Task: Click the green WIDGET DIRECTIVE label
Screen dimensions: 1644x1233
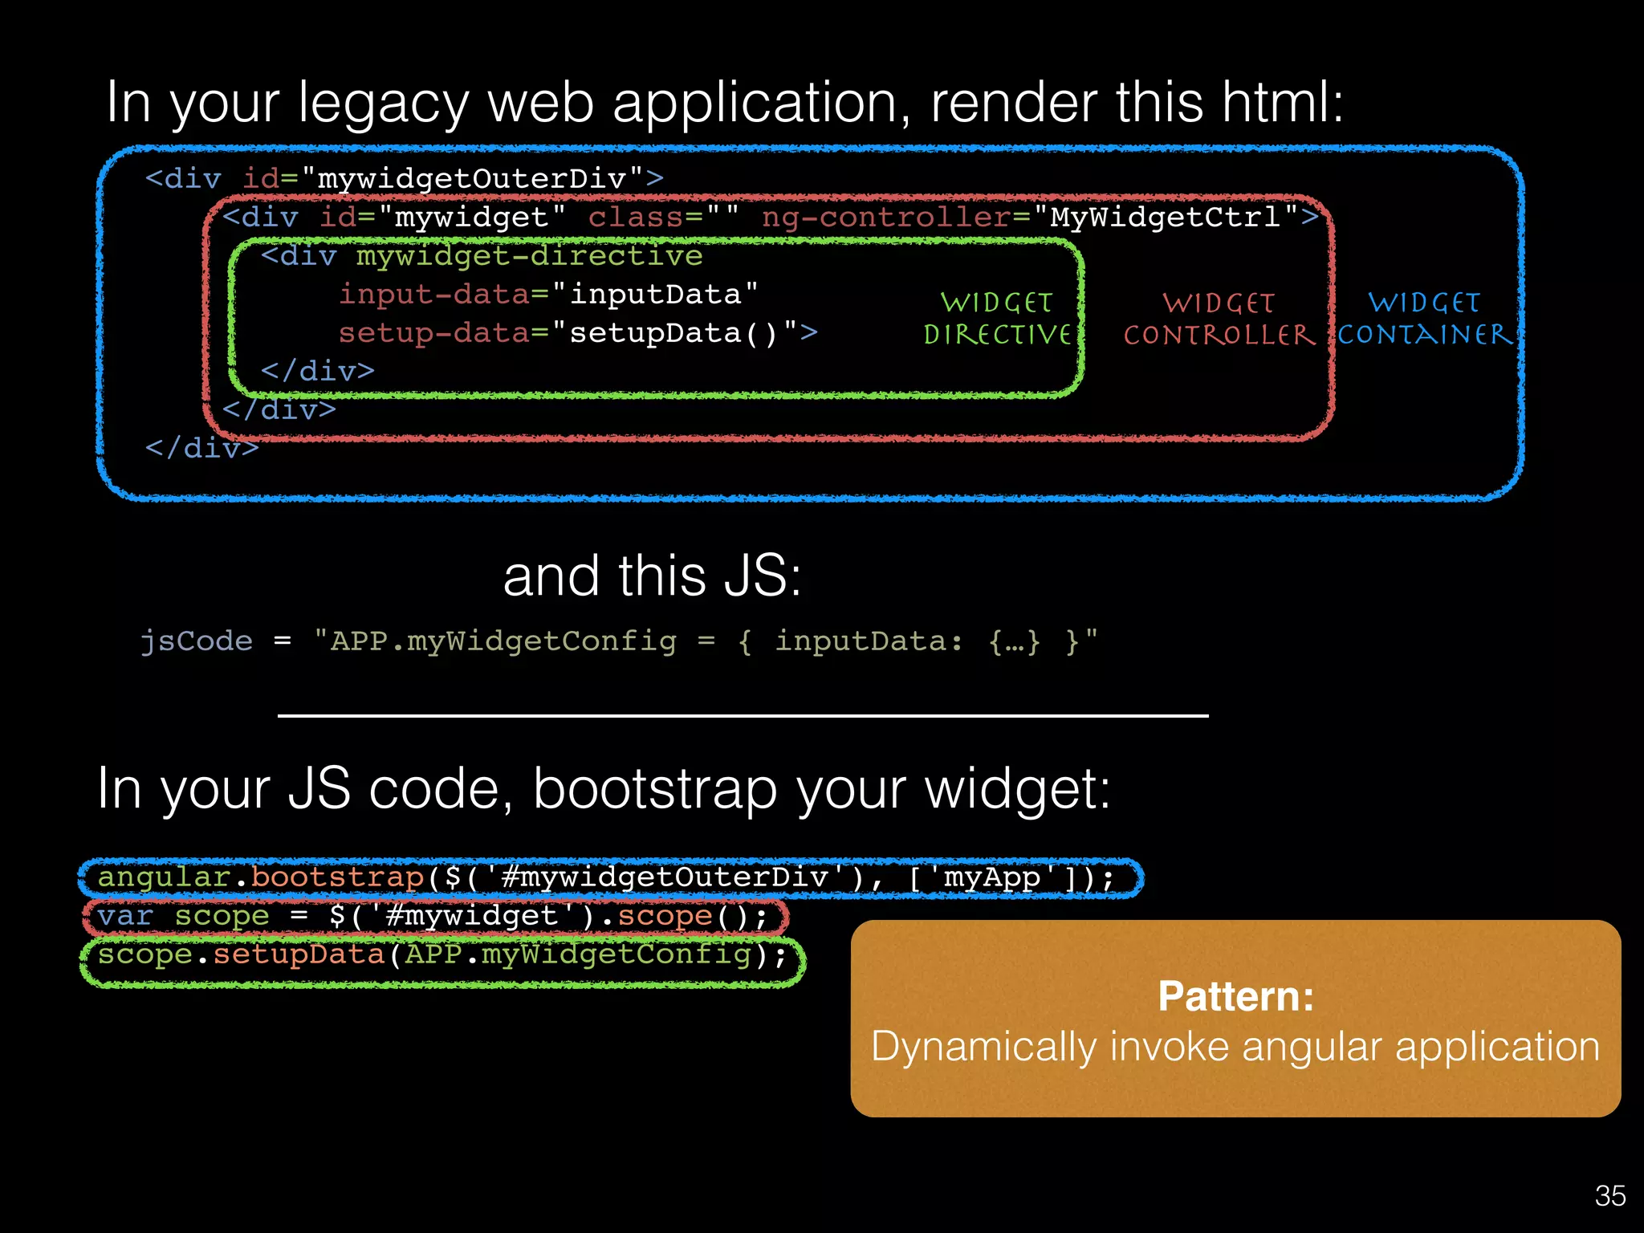Action: pyautogui.click(x=996, y=319)
